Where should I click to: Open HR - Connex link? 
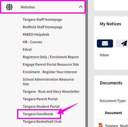[x=33, y=42]
